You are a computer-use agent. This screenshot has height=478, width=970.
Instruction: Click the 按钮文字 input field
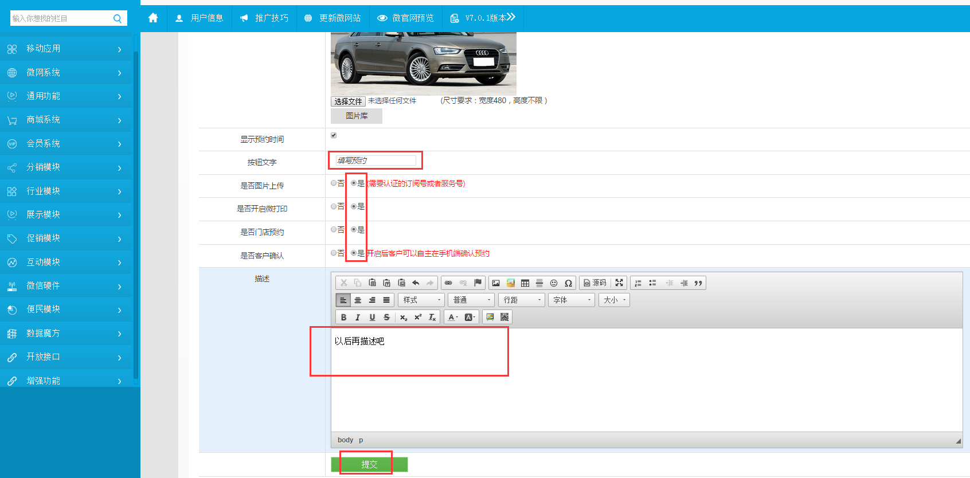[x=376, y=160]
